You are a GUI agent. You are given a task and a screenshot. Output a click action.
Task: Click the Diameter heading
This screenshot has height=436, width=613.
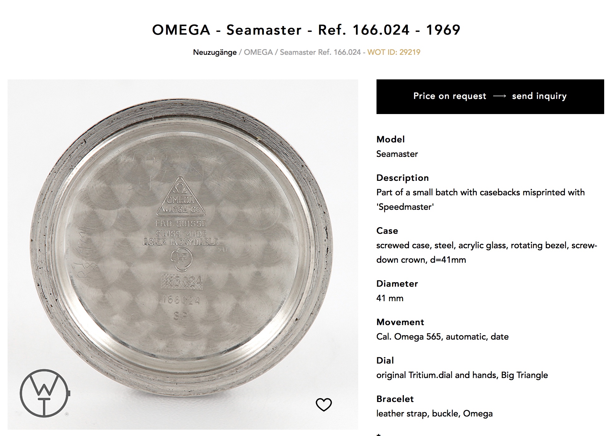point(397,284)
